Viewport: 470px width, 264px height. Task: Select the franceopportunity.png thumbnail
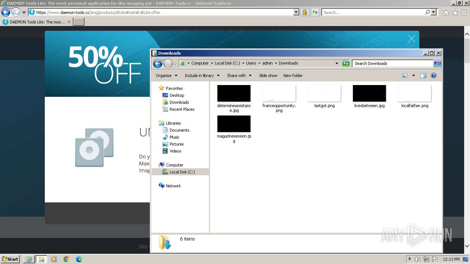click(x=279, y=93)
